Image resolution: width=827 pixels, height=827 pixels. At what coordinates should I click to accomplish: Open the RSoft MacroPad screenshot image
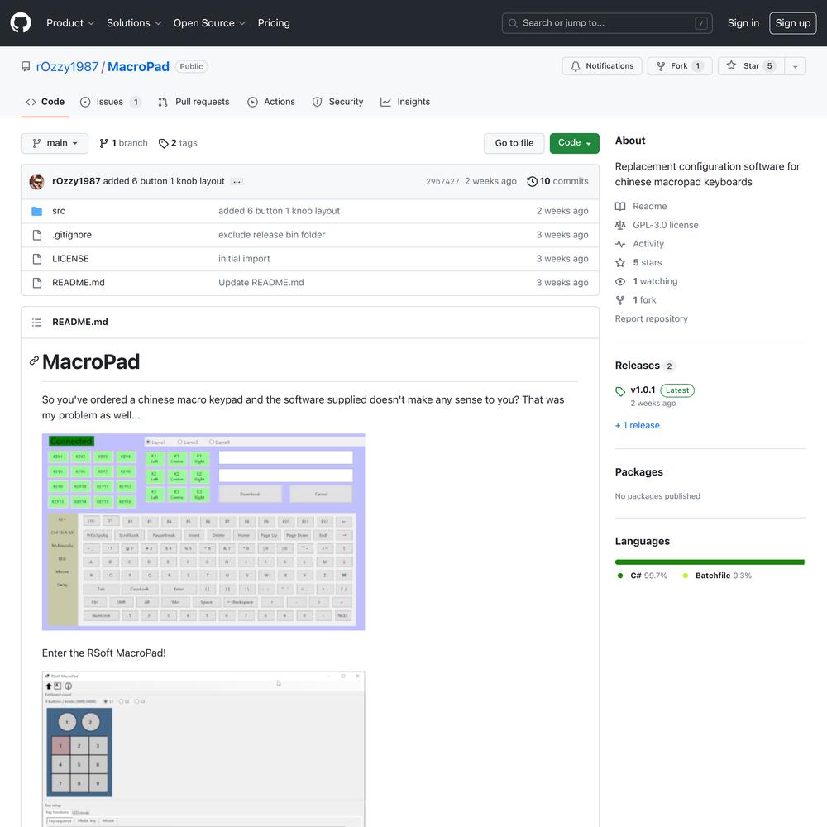tap(203, 749)
